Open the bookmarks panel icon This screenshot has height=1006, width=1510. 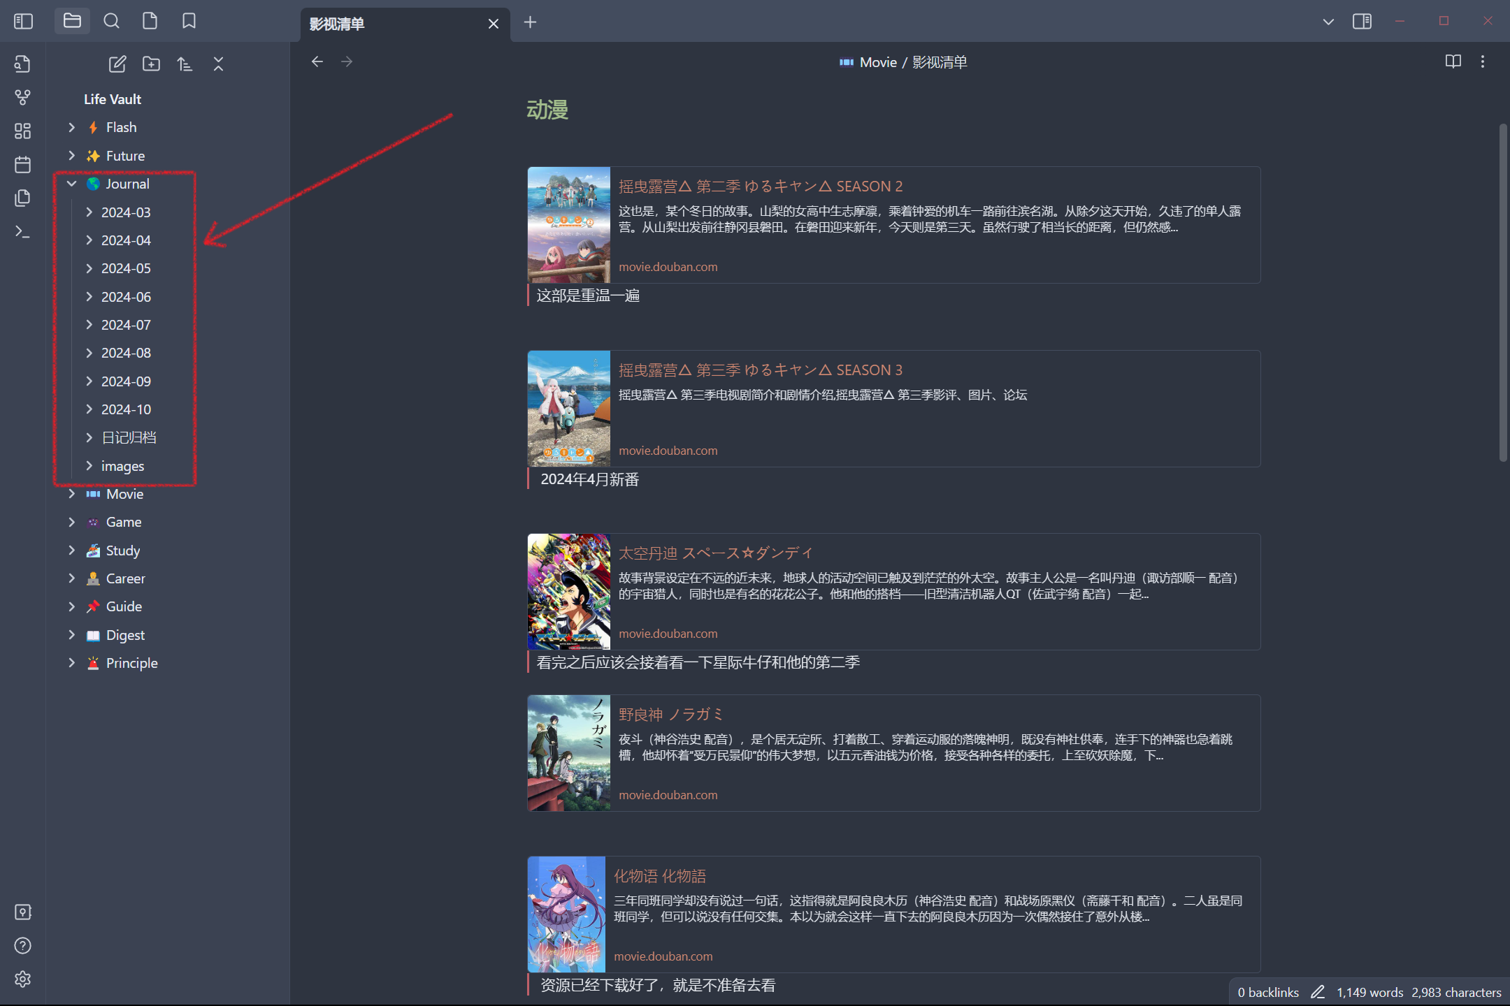[x=189, y=22]
